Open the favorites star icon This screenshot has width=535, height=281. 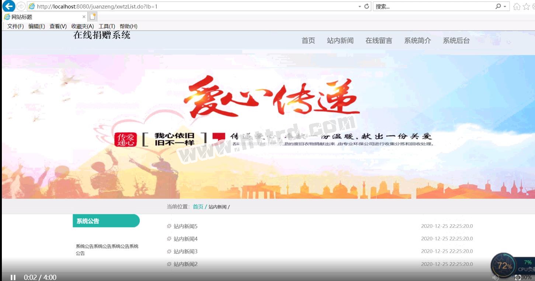click(526, 6)
